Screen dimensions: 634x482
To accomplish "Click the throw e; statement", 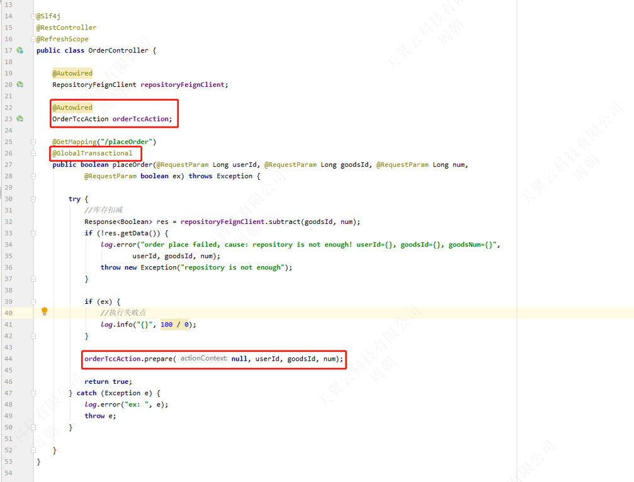I will click(x=100, y=416).
